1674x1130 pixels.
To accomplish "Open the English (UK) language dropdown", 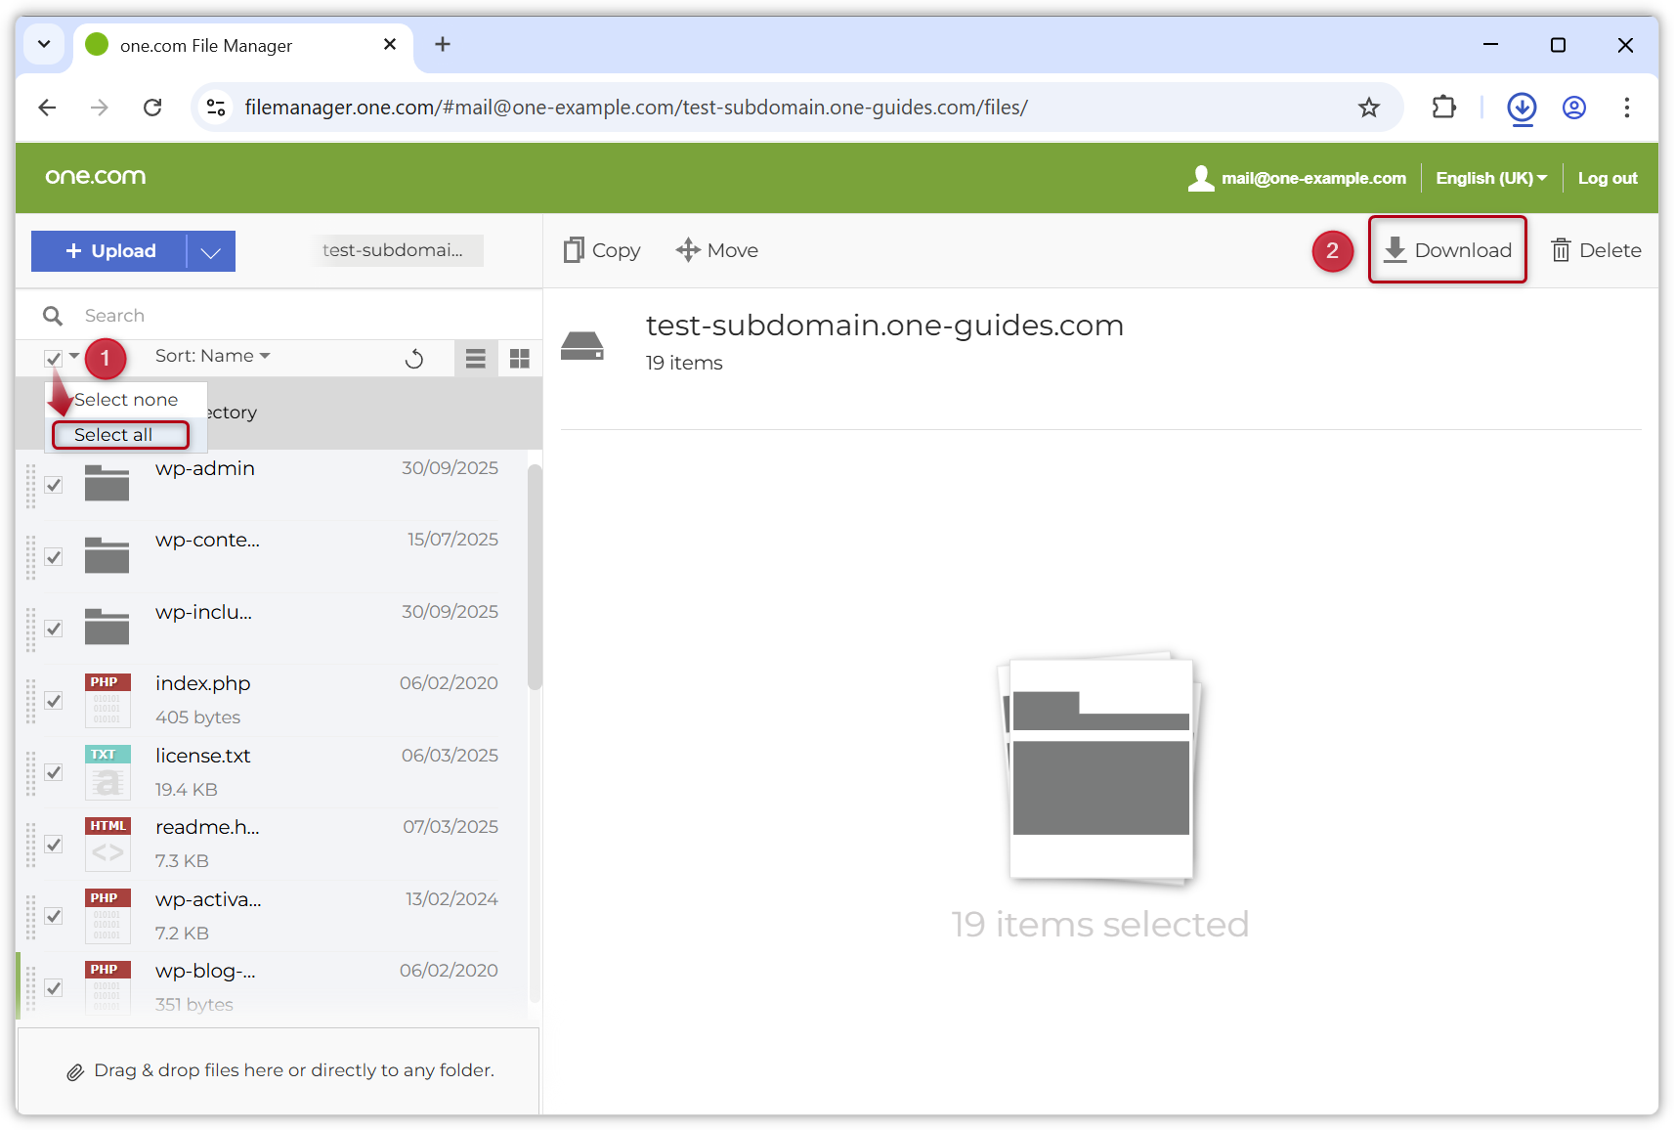I will click(1490, 178).
